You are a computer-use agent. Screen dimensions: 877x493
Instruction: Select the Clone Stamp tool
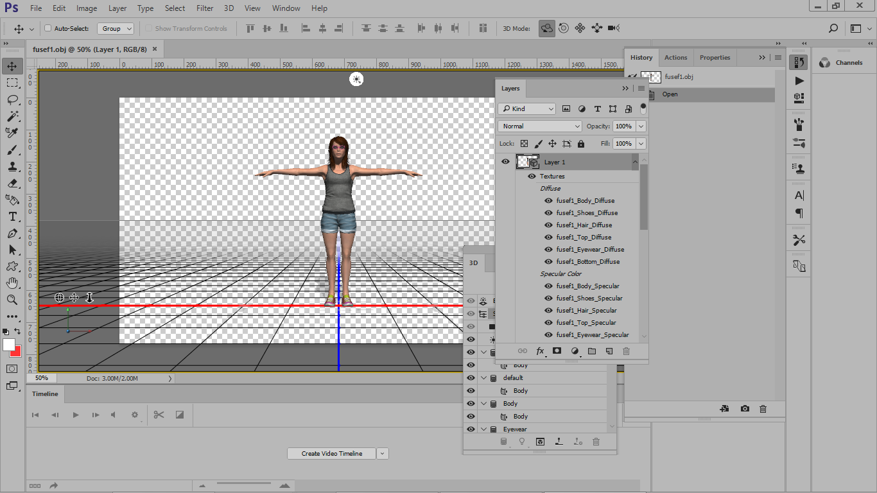(x=12, y=166)
